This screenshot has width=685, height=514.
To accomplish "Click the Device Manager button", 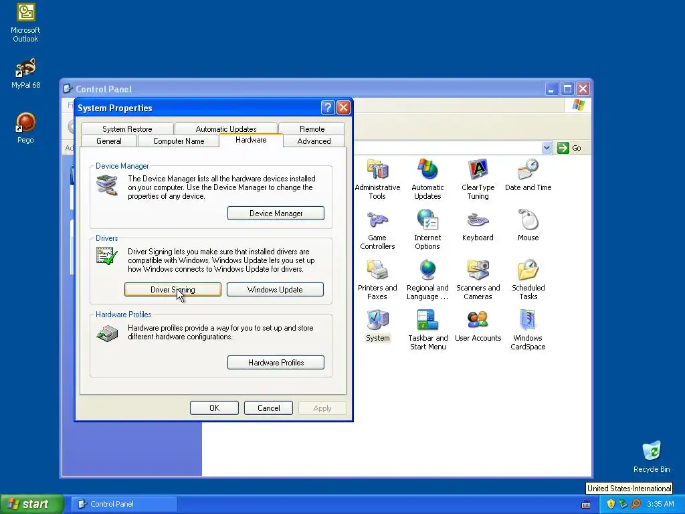I will [x=276, y=213].
